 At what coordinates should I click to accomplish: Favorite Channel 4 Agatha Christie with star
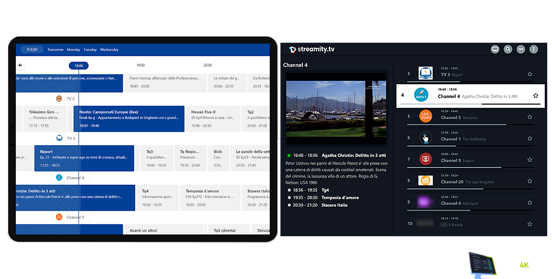(x=536, y=96)
